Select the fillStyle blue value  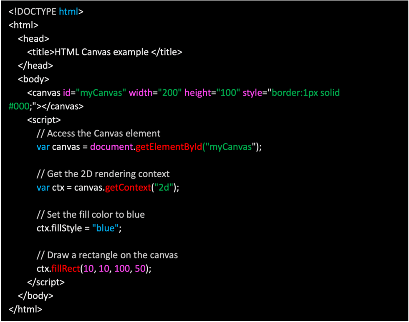105,228
